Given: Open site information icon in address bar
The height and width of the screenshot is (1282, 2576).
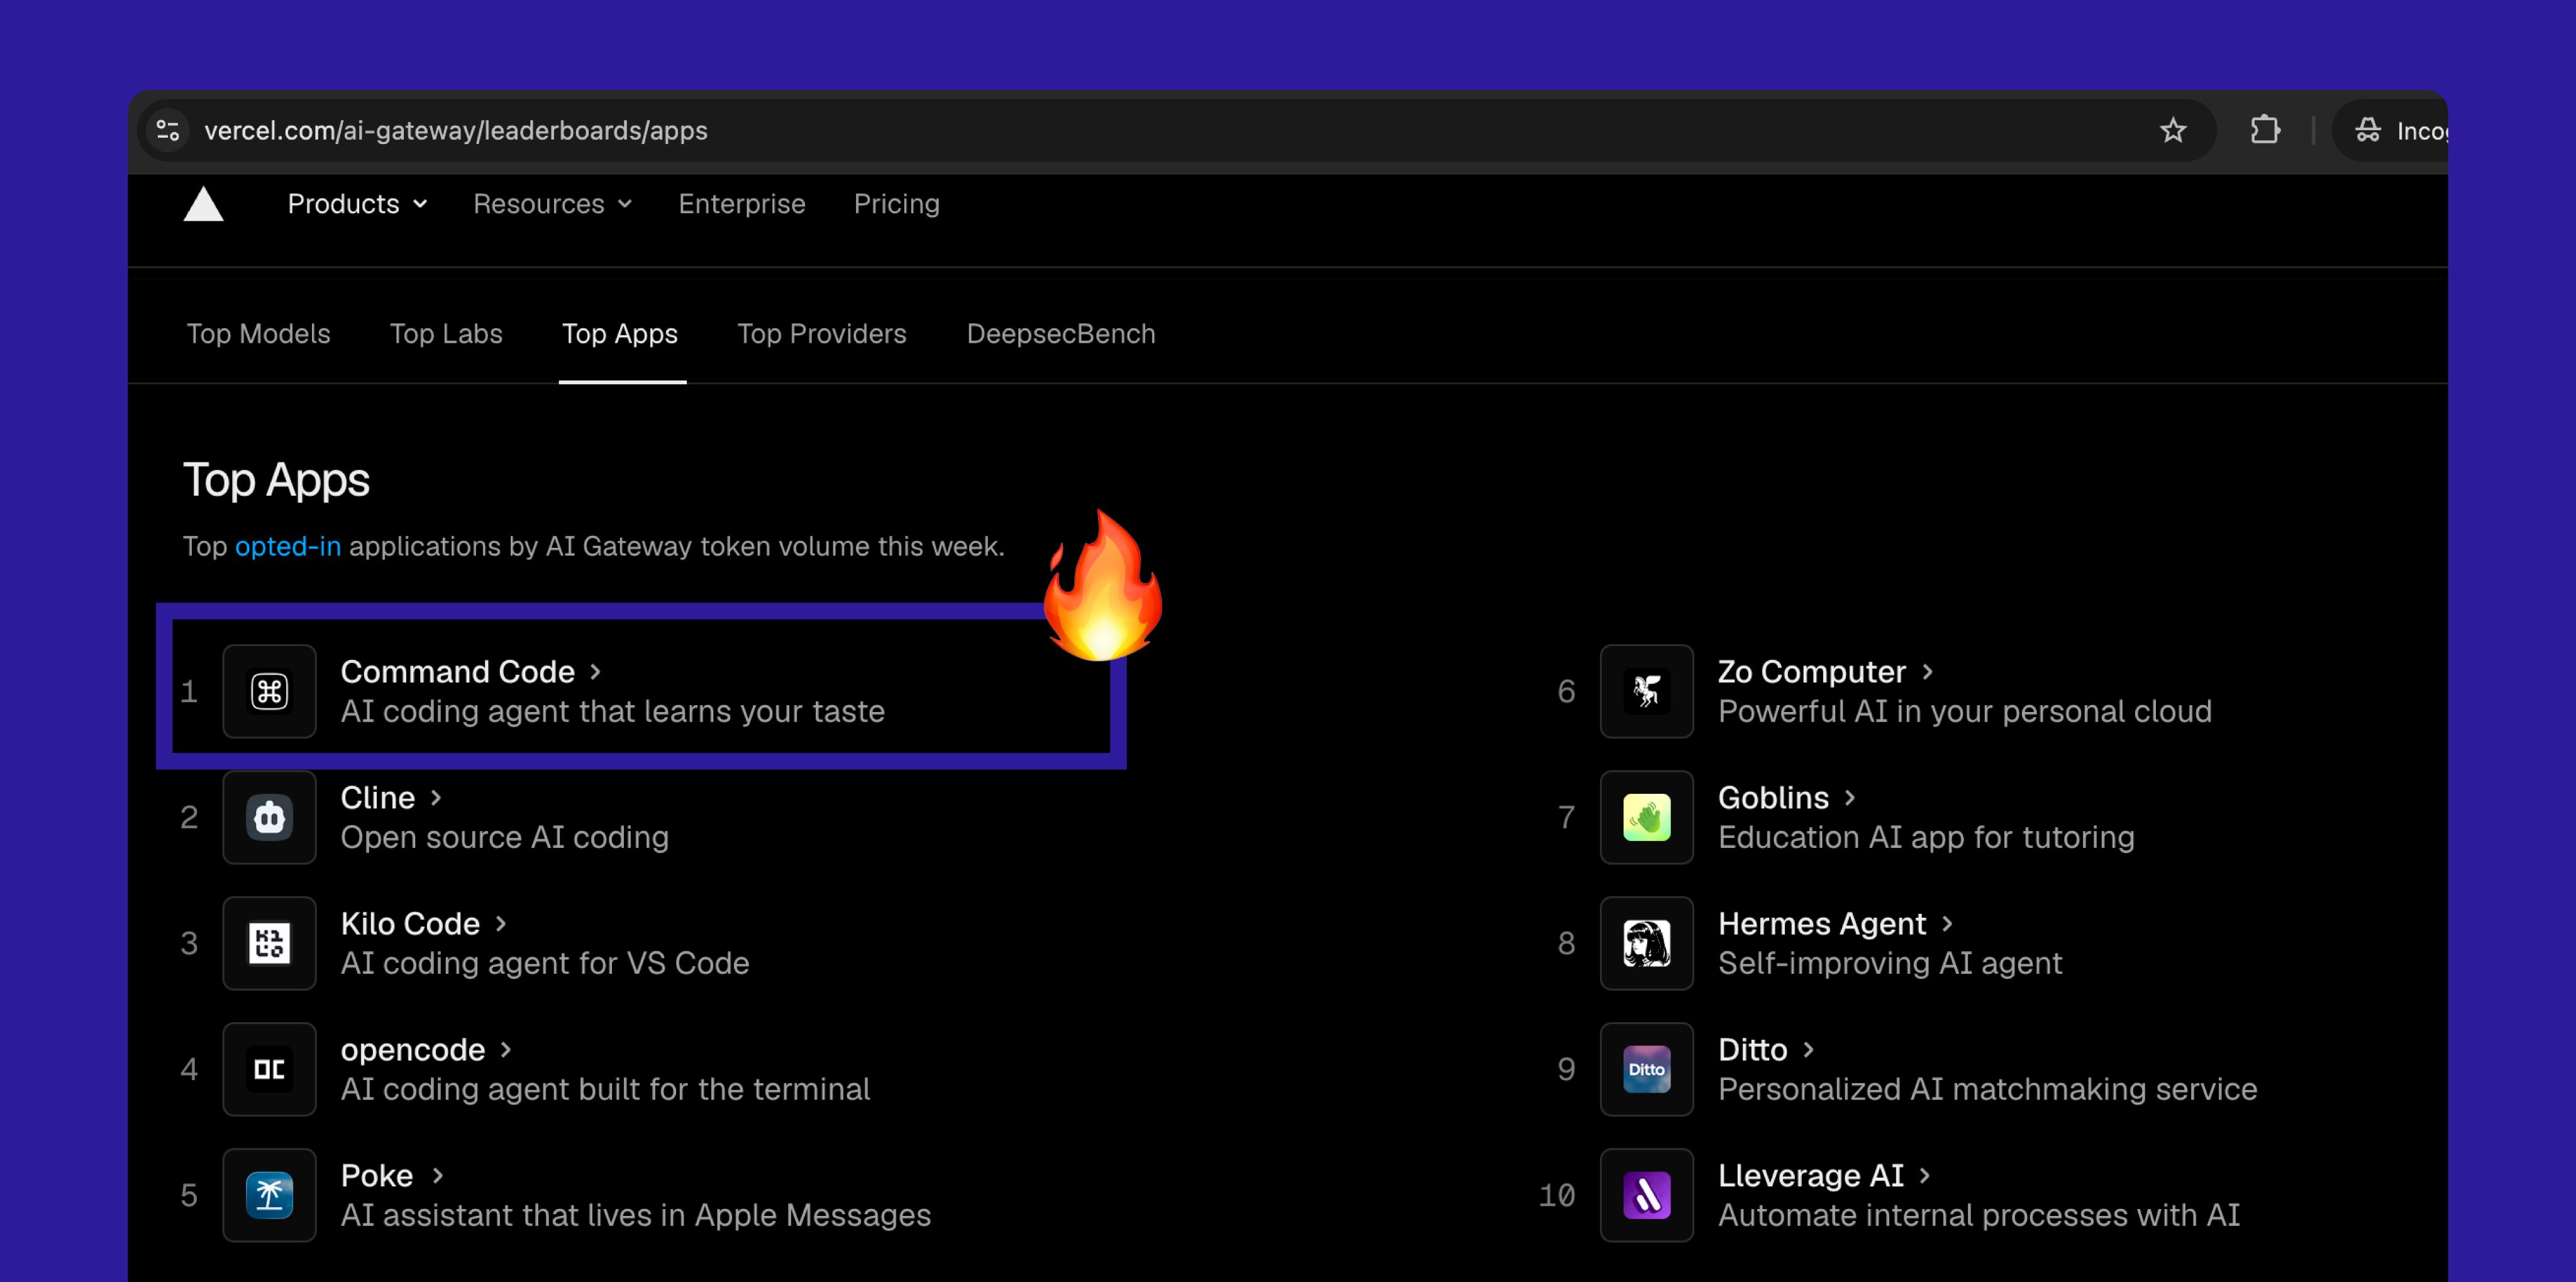Looking at the screenshot, I should [168, 131].
